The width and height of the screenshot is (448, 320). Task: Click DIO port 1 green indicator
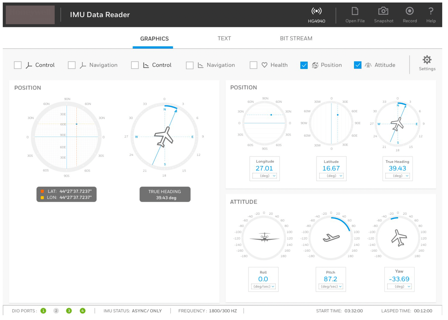pyautogui.click(x=43, y=311)
